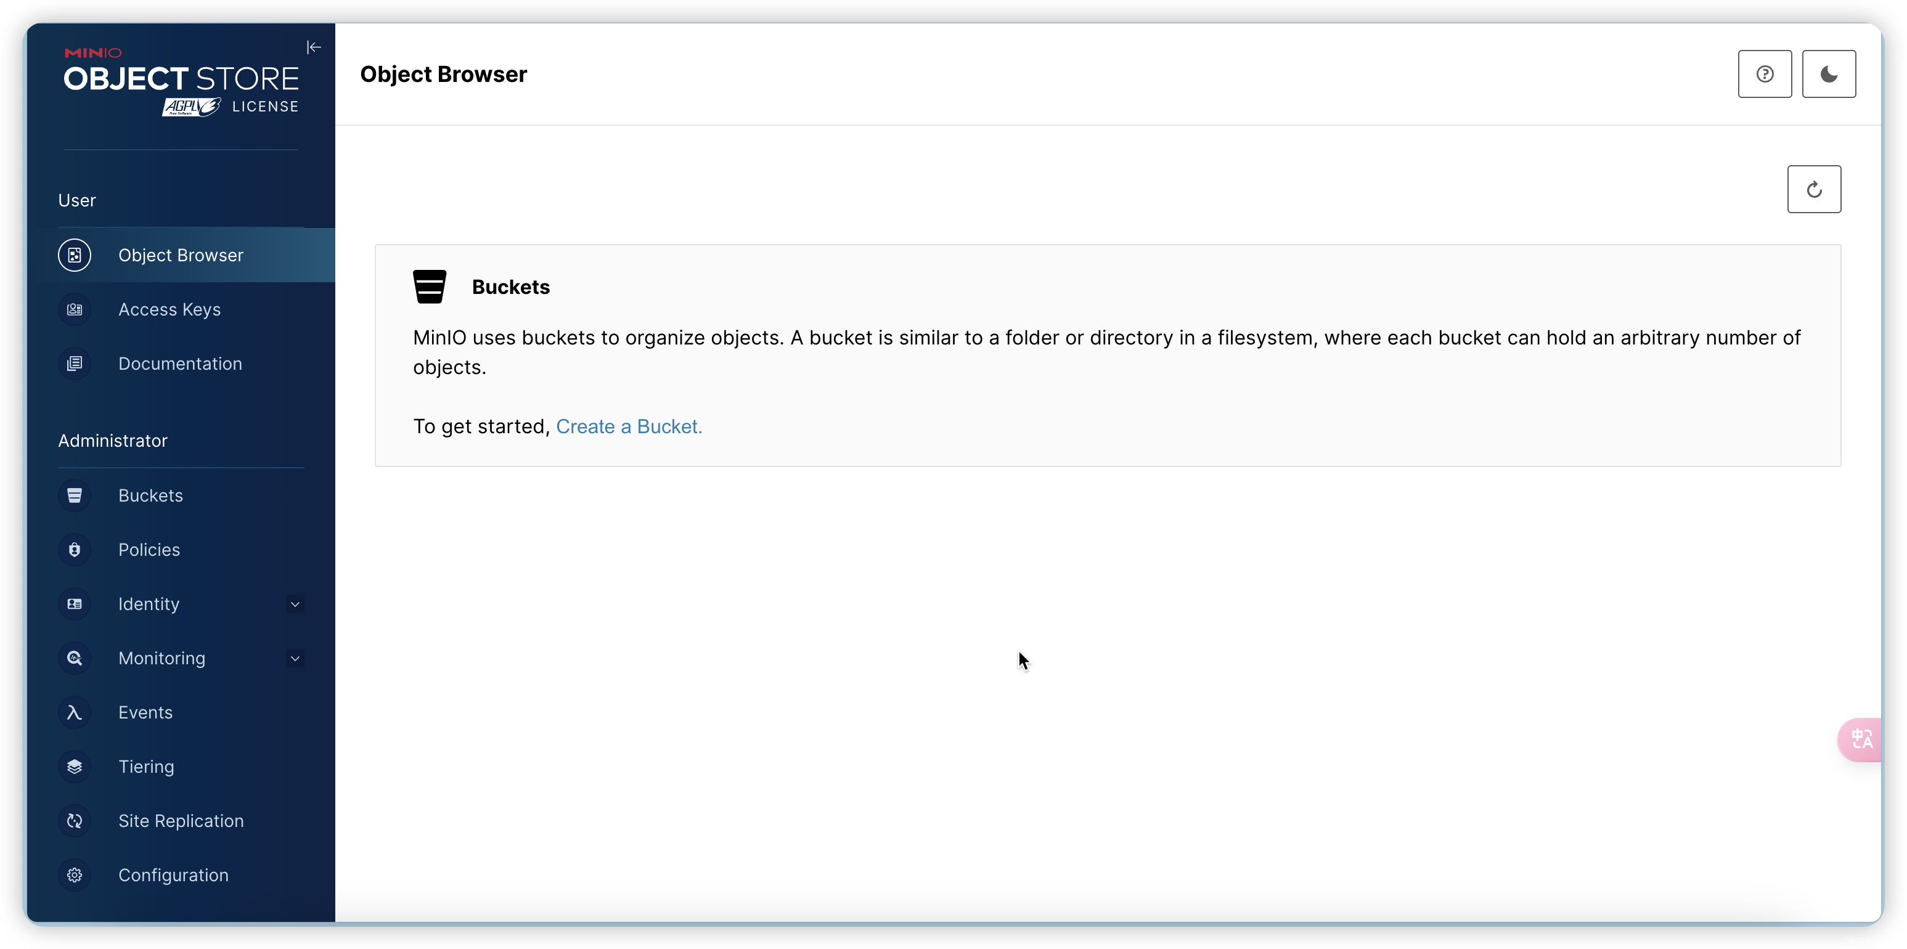
Task: Open Documentation from sidebar
Action: pyautogui.click(x=180, y=364)
